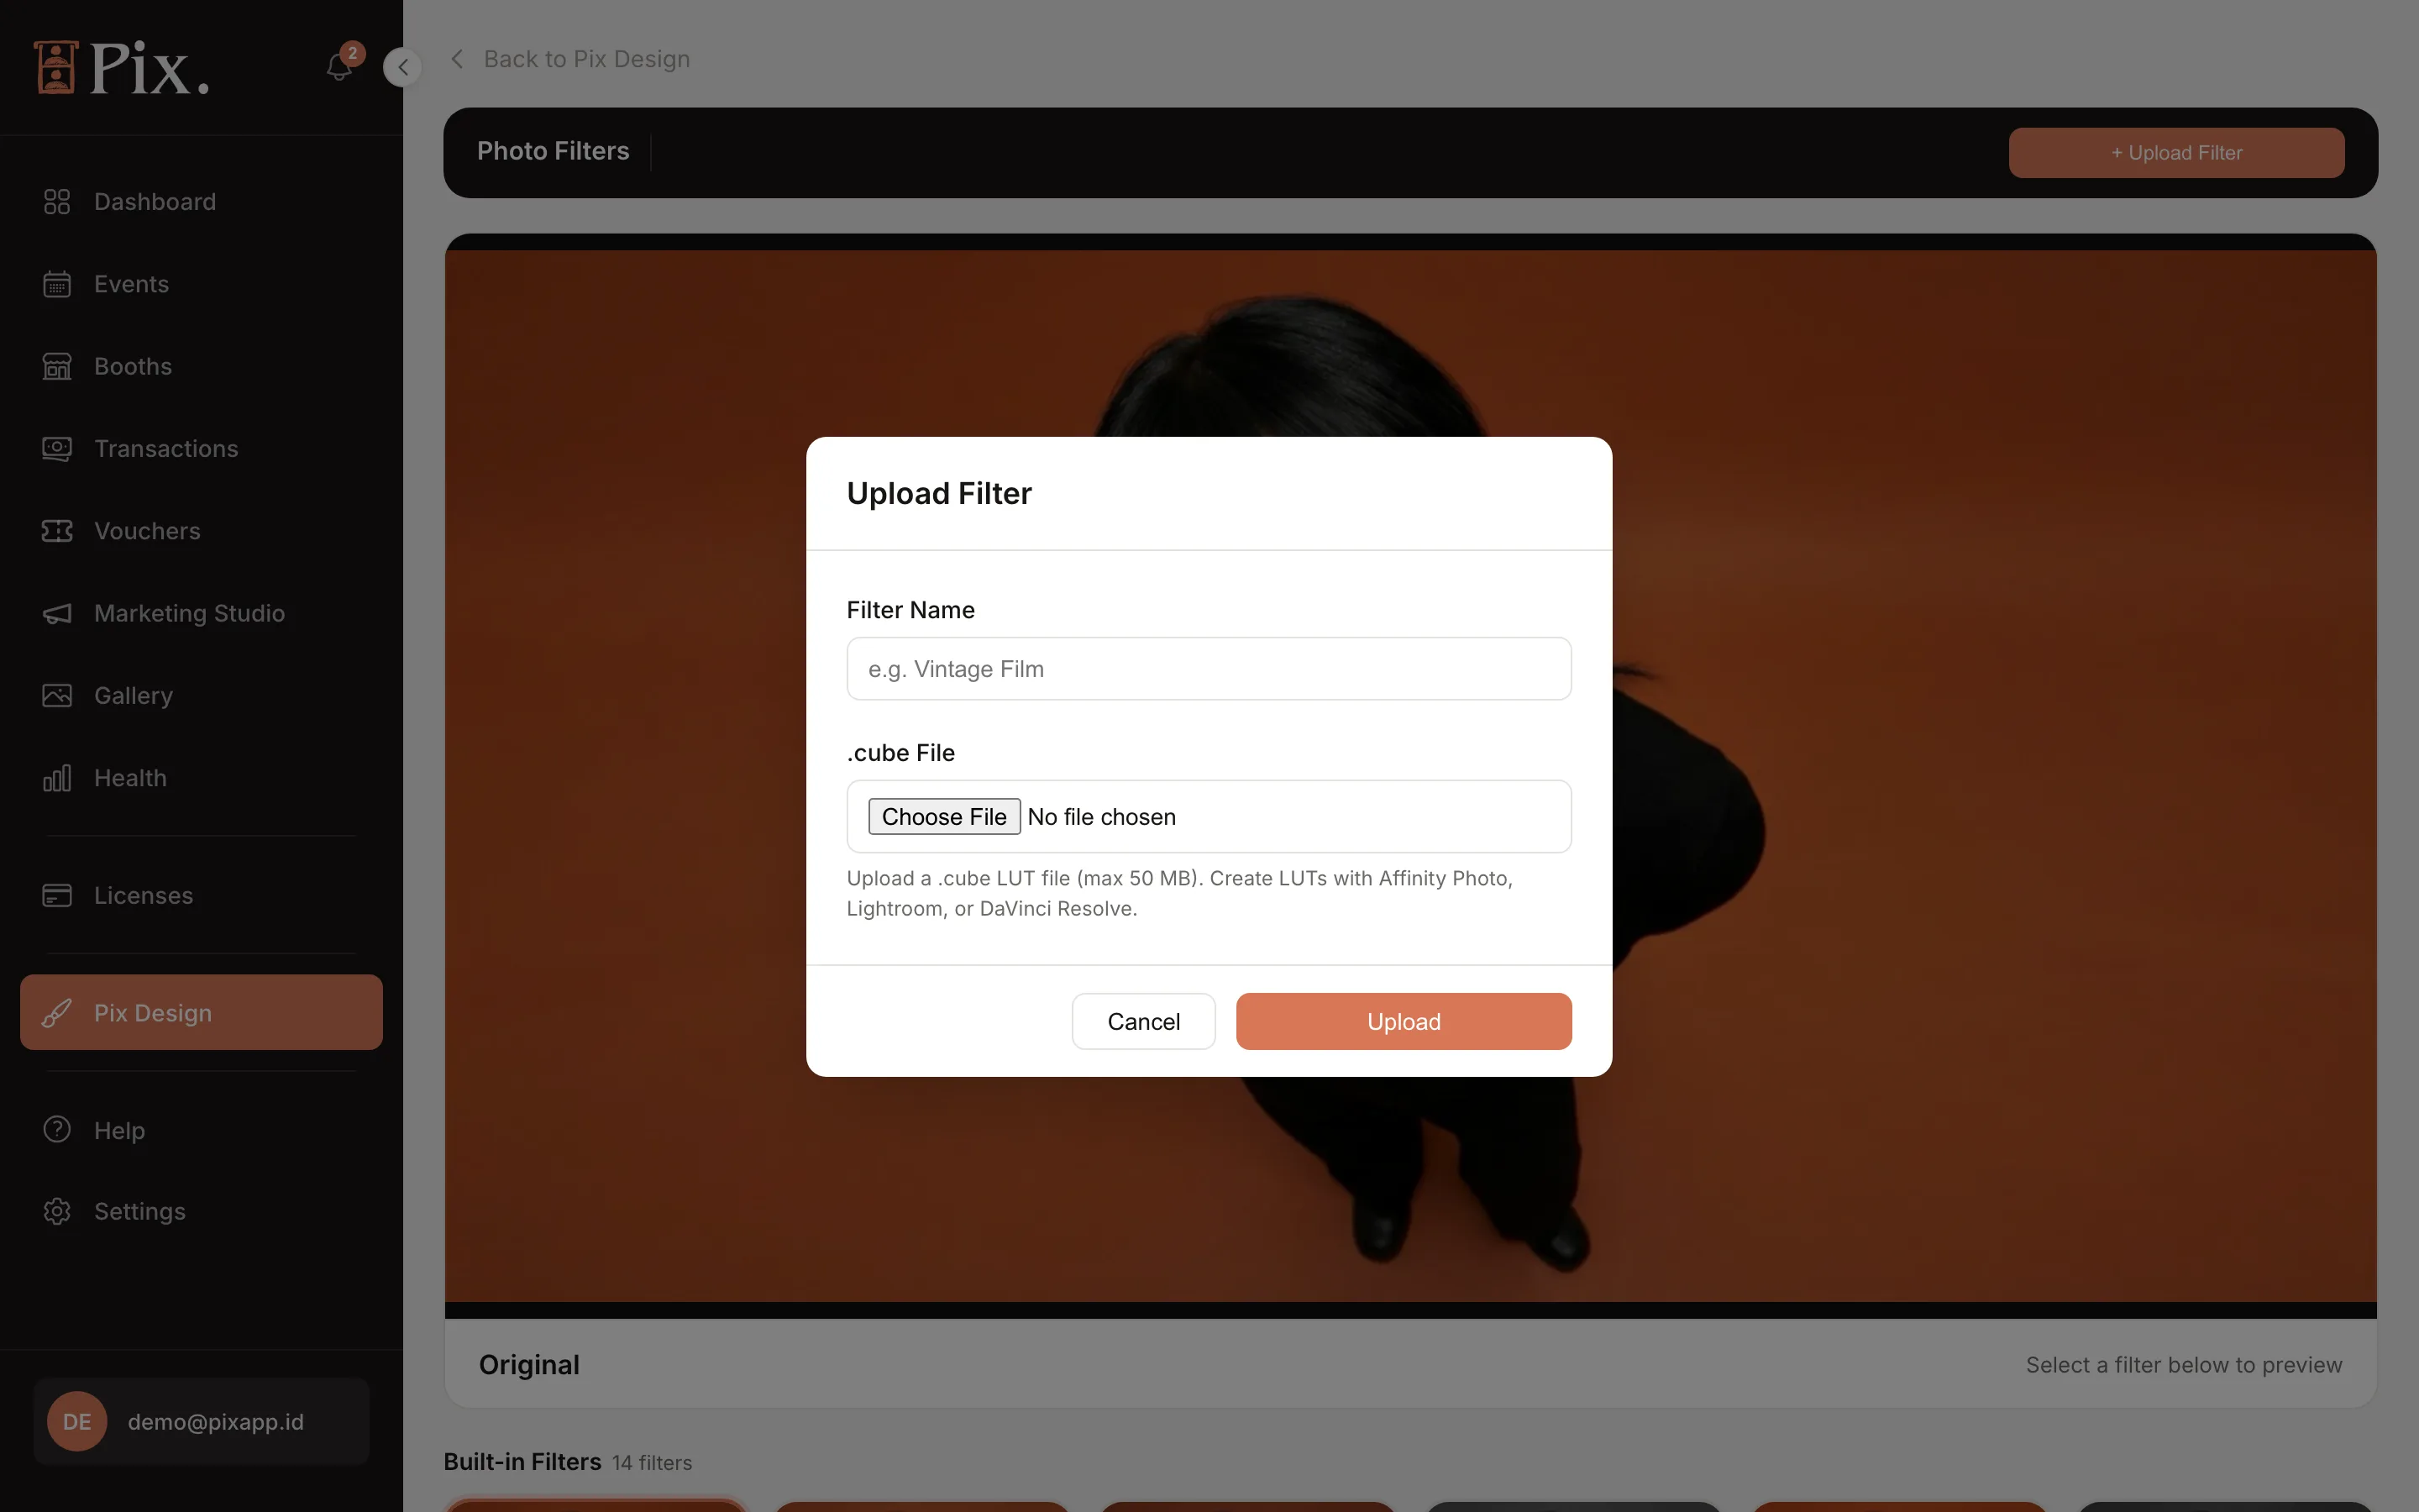Click the Choose File button
Screen dimensions: 2419x1512
(943, 816)
